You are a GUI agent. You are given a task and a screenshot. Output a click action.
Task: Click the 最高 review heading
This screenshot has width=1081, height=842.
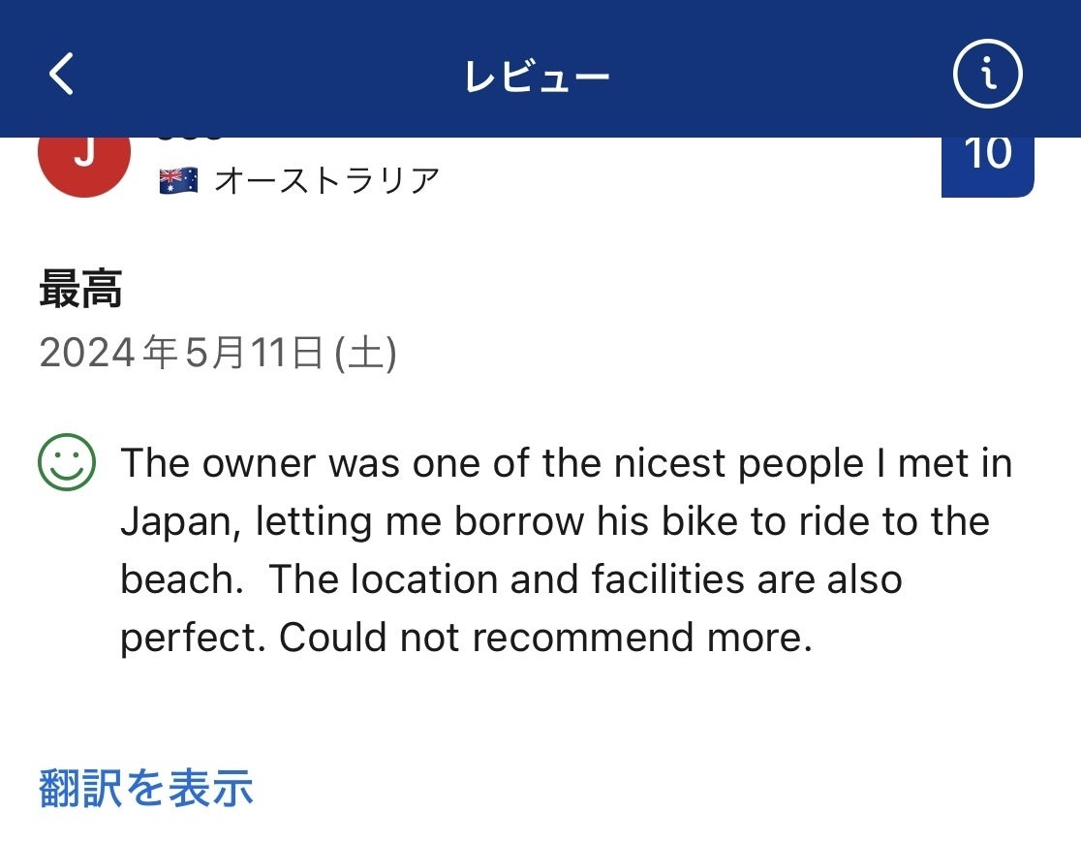pos(80,290)
